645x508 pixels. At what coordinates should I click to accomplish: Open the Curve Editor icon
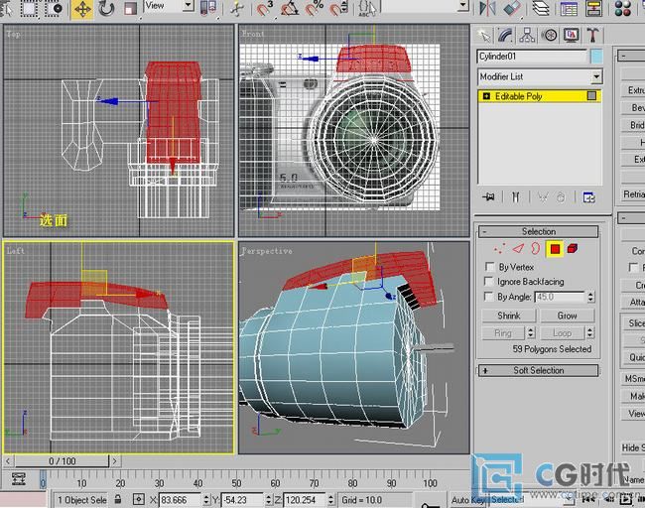(569, 8)
